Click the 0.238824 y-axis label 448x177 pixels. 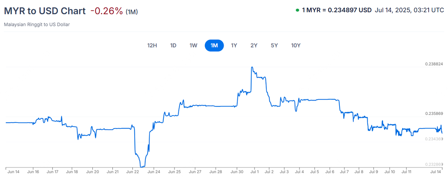[434, 64]
